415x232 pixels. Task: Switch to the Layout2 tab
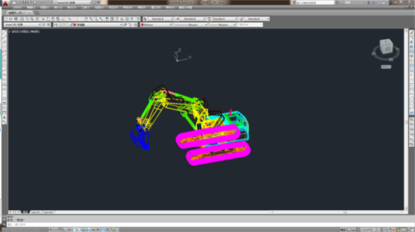point(48,212)
